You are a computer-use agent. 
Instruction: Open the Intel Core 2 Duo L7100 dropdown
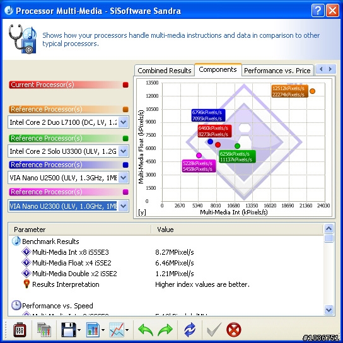click(x=124, y=122)
